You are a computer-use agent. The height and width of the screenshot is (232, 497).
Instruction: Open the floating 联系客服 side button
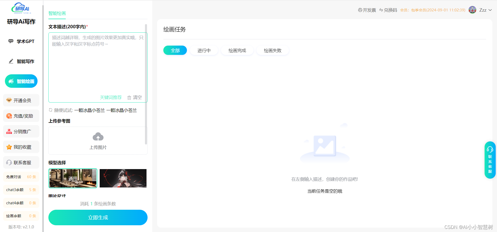point(490,160)
